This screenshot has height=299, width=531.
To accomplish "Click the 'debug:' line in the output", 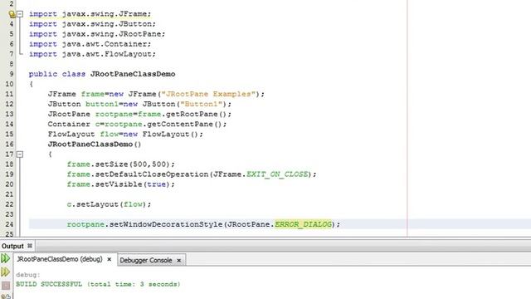I will 28,275.
